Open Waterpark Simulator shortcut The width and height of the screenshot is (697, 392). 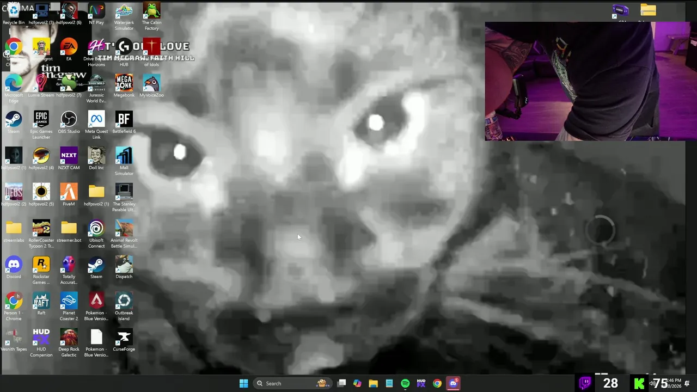[x=124, y=17]
